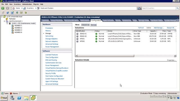Switch the view to Devices
This screenshot has height=101, width=180.
coord(93,25)
